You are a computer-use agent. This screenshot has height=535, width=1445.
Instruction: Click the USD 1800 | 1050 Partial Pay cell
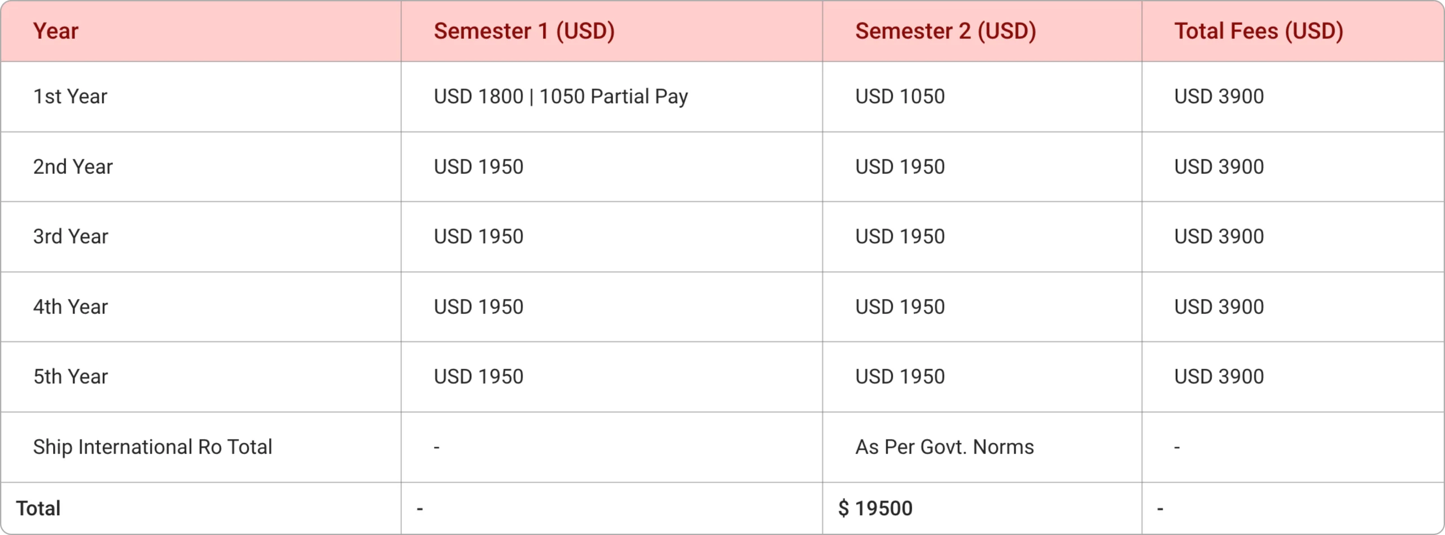point(561,97)
